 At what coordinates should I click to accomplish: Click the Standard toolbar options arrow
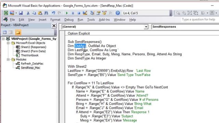pos(171,13)
